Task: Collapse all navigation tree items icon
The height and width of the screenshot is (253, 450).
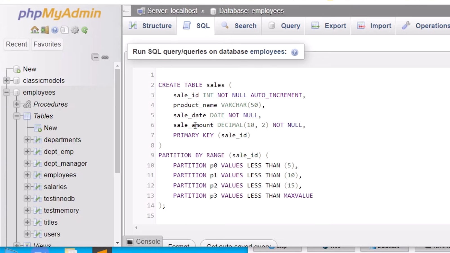Action: [95, 57]
